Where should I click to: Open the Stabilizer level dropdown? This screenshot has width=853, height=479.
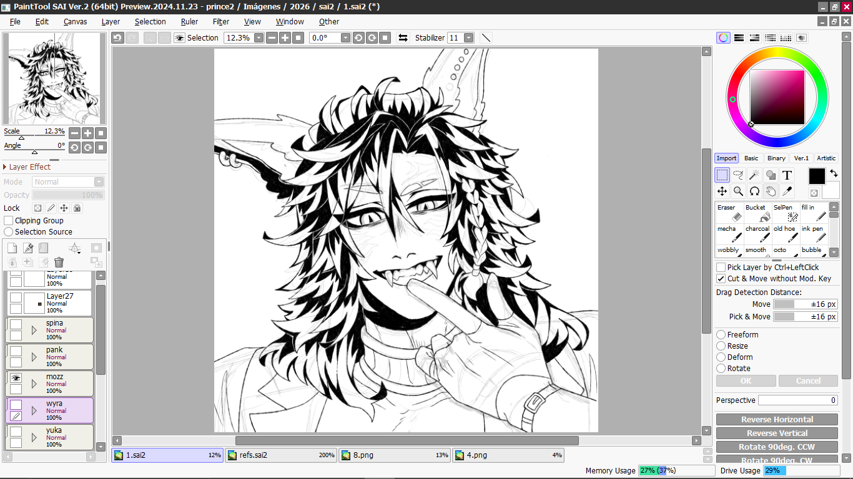pos(468,38)
